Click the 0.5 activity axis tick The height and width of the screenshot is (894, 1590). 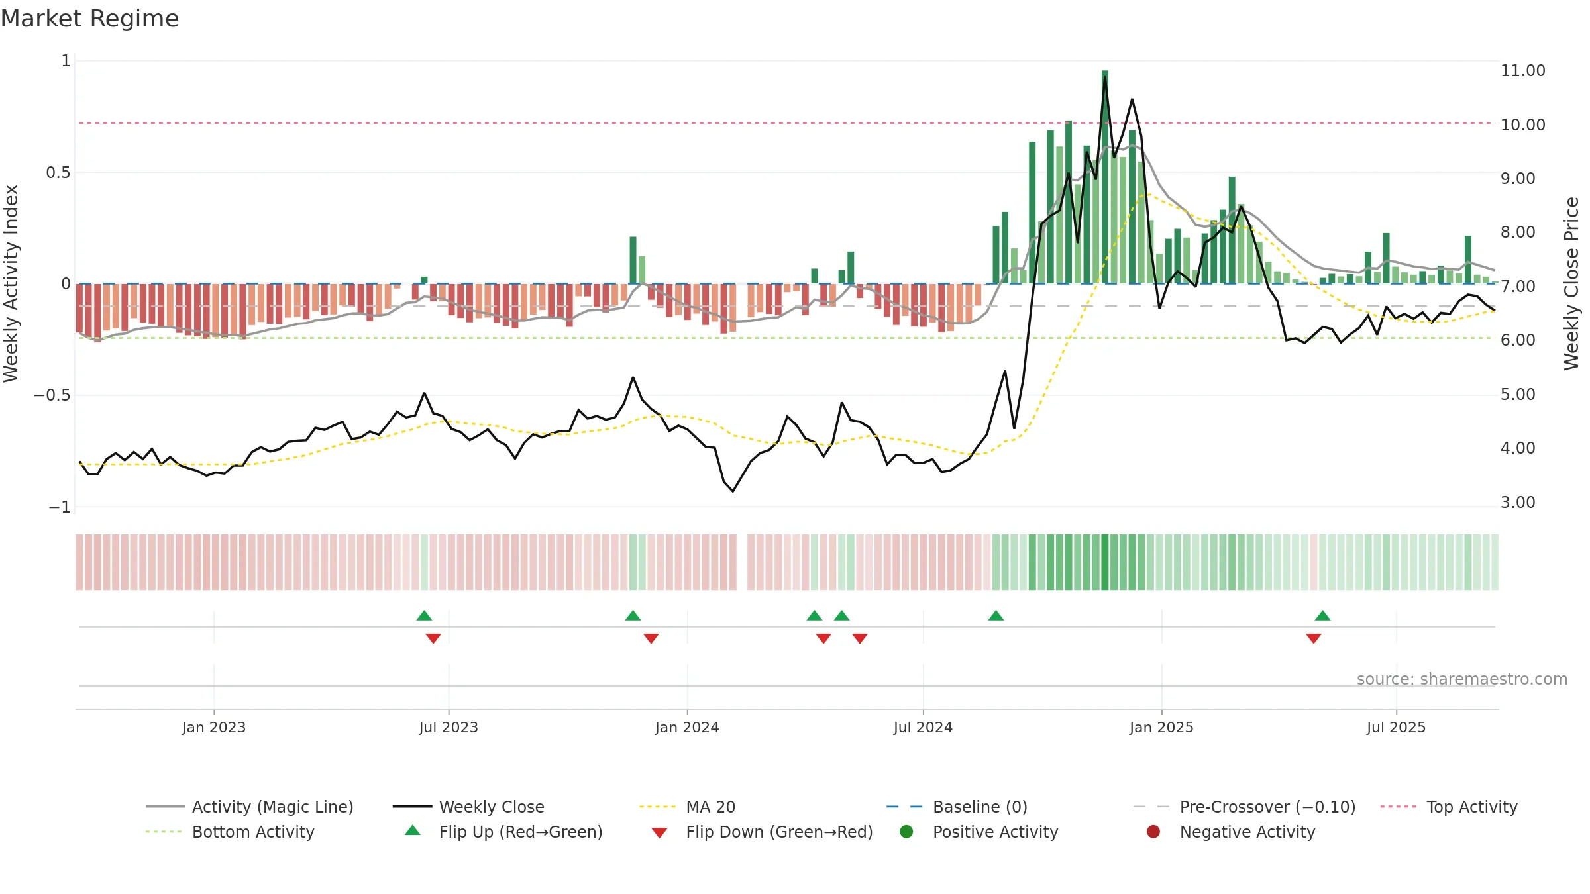[58, 172]
